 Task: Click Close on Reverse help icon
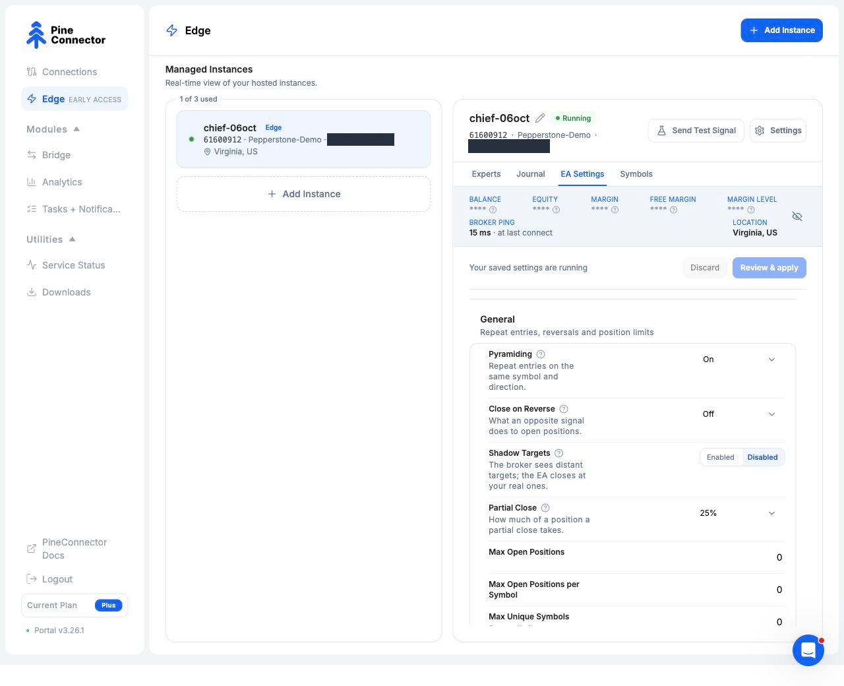tap(564, 409)
